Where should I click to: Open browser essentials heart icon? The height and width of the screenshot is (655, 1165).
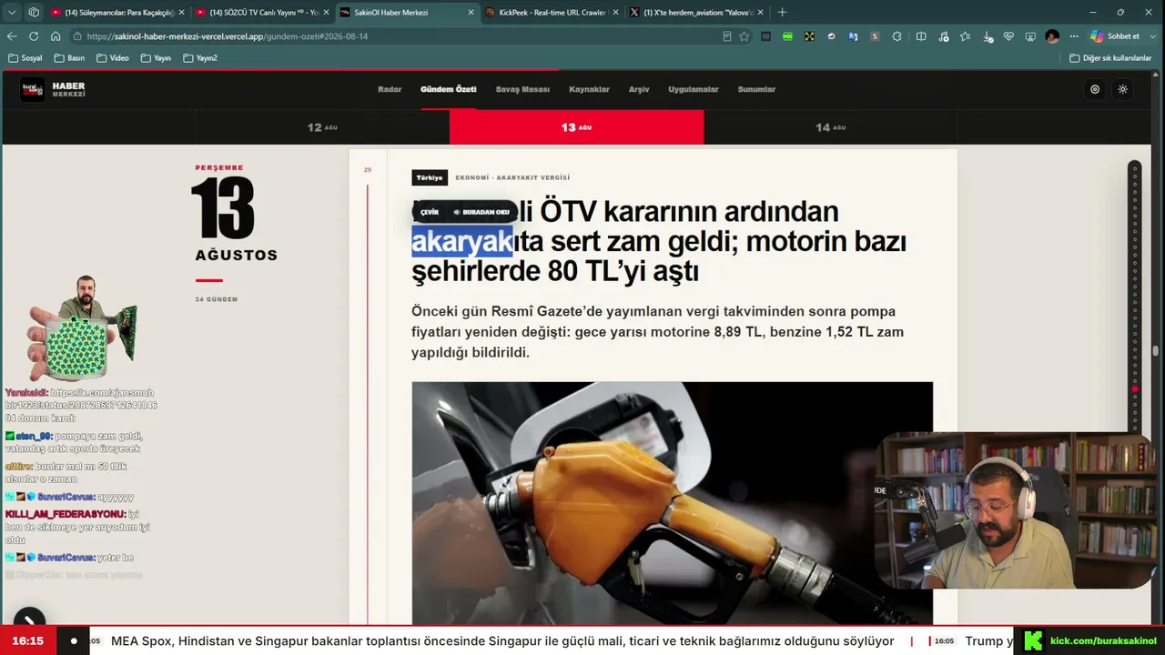(x=1008, y=36)
